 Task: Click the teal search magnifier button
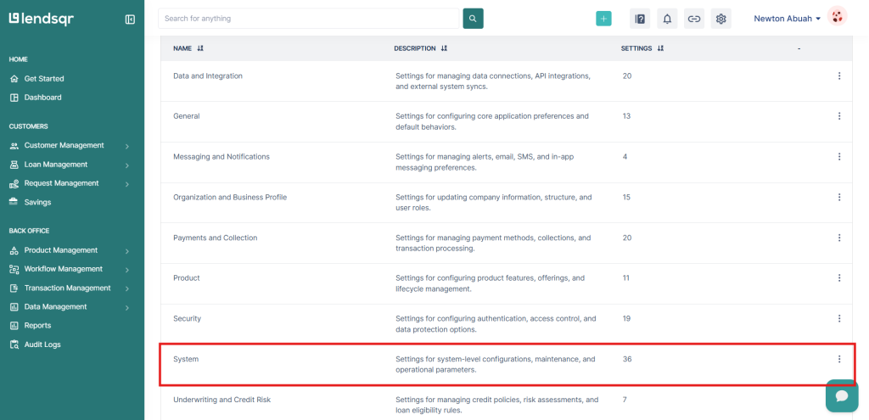(x=473, y=19)
